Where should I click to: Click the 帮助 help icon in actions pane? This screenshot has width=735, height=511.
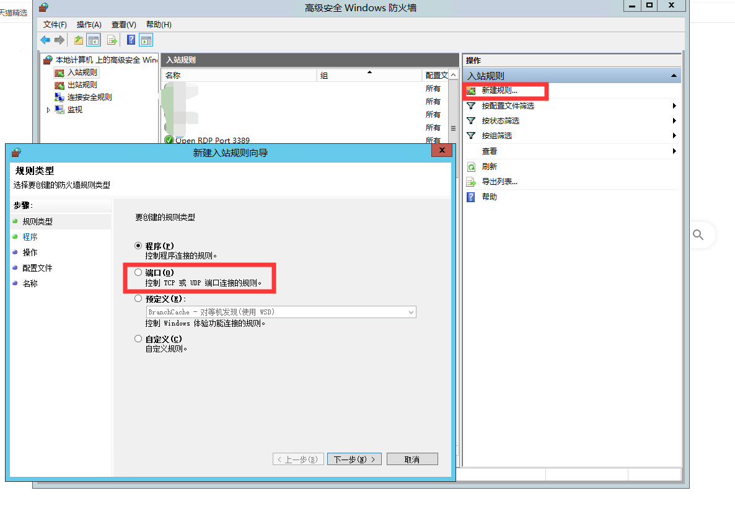pos(471,197)
